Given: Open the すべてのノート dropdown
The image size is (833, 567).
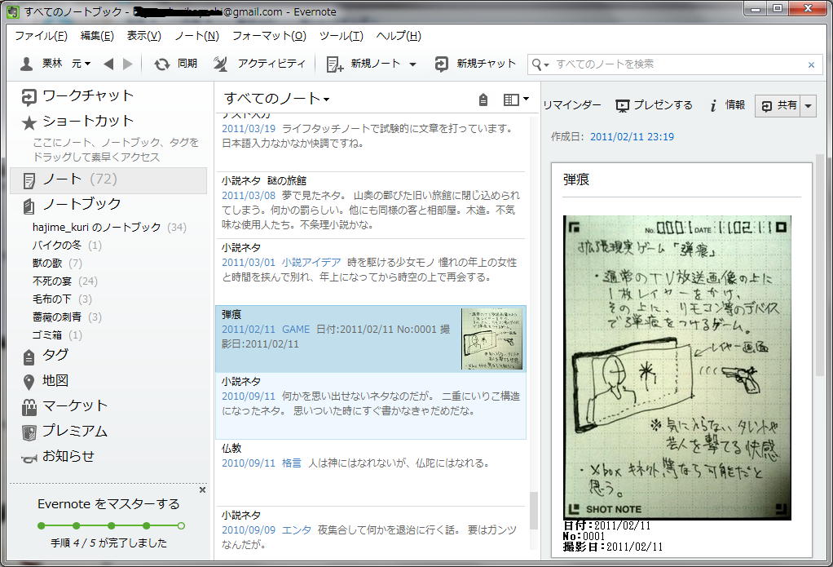Looking at the screenshot, I should click(276, 99).
